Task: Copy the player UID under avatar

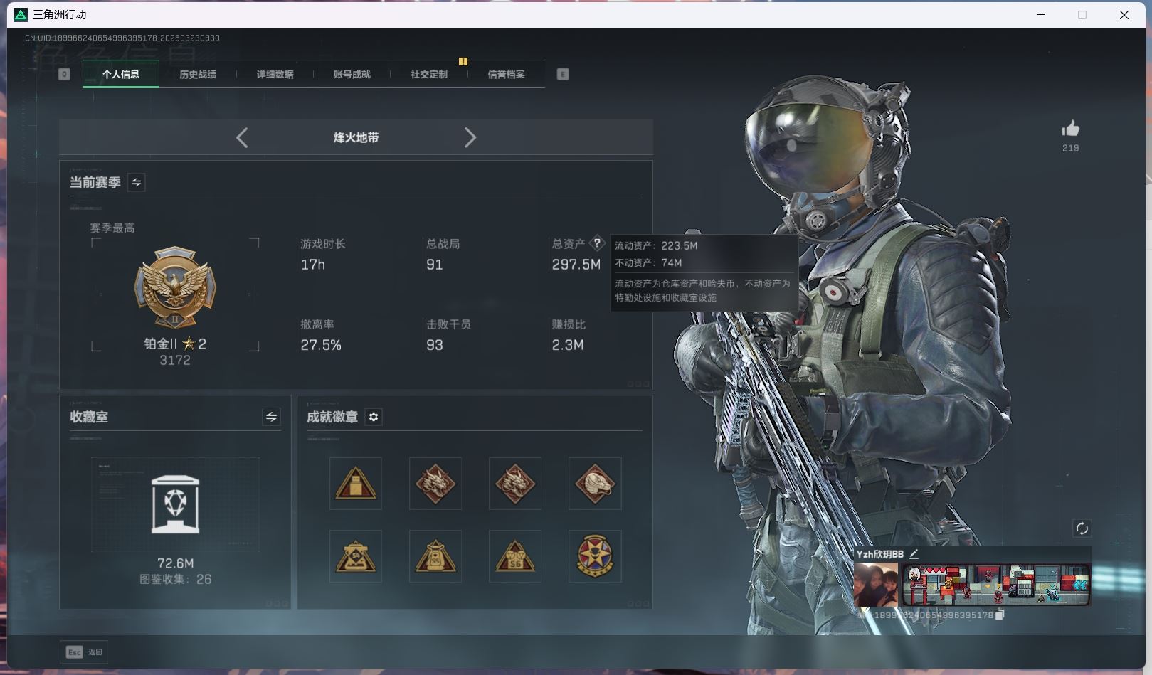Action: pos(999,615)
